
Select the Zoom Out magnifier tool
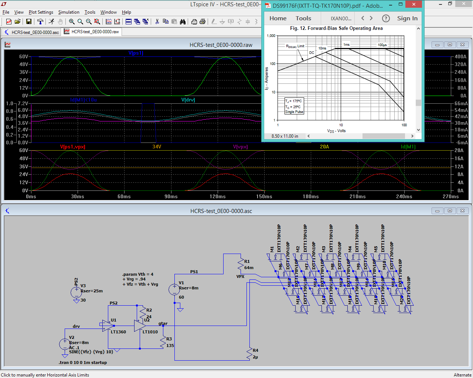tap(89, 22)
